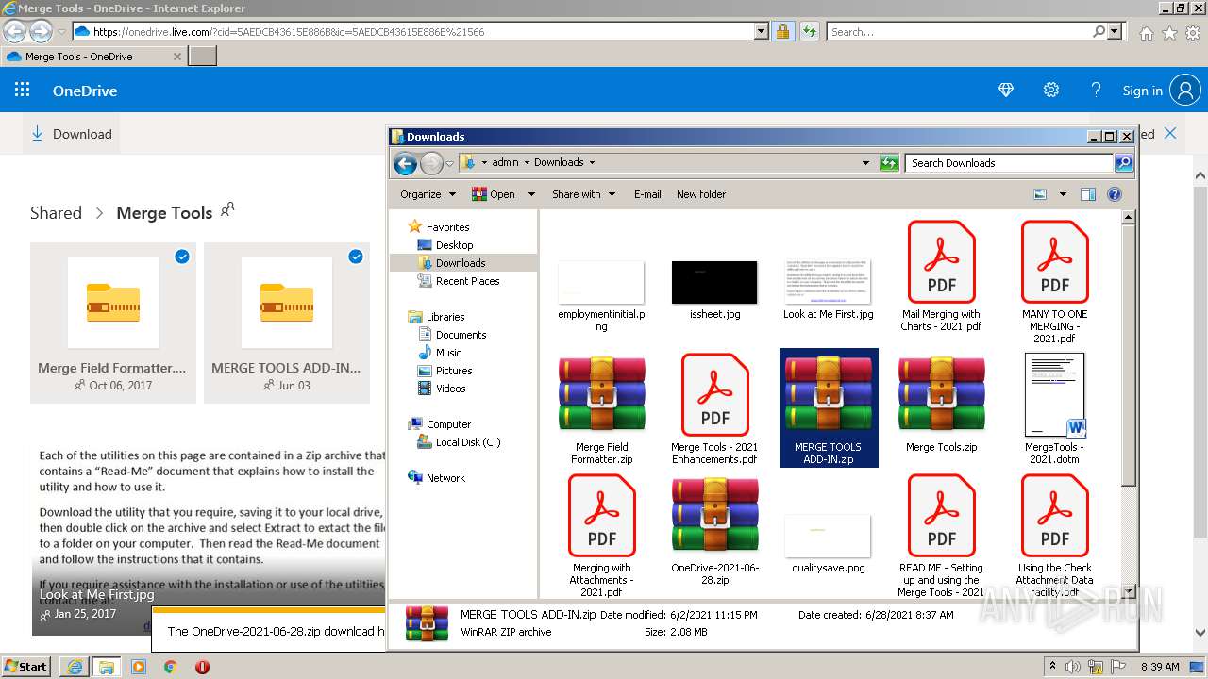Select the qualitysave.png file
Viewport: 1208px width, 679px height.
coord(828,543)
